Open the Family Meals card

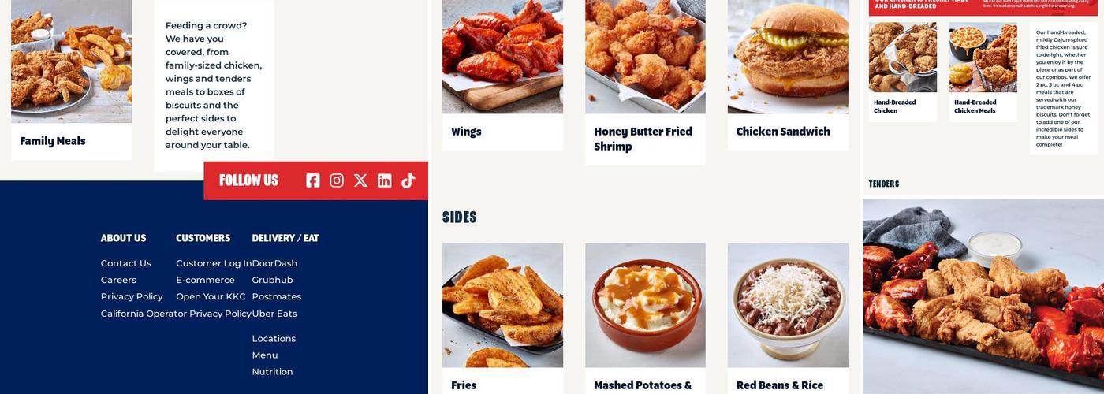coord(71,80)
